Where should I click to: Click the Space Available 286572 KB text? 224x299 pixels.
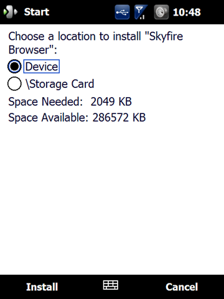[77, 118]
